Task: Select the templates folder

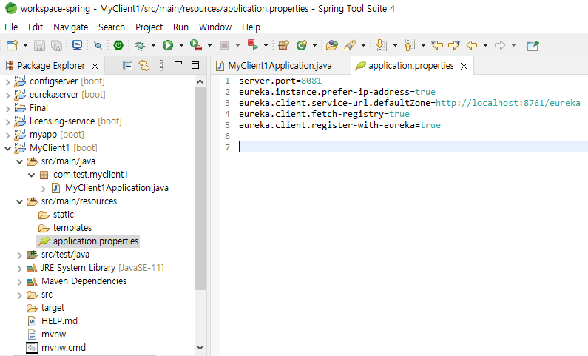Action: coord(72,228)
